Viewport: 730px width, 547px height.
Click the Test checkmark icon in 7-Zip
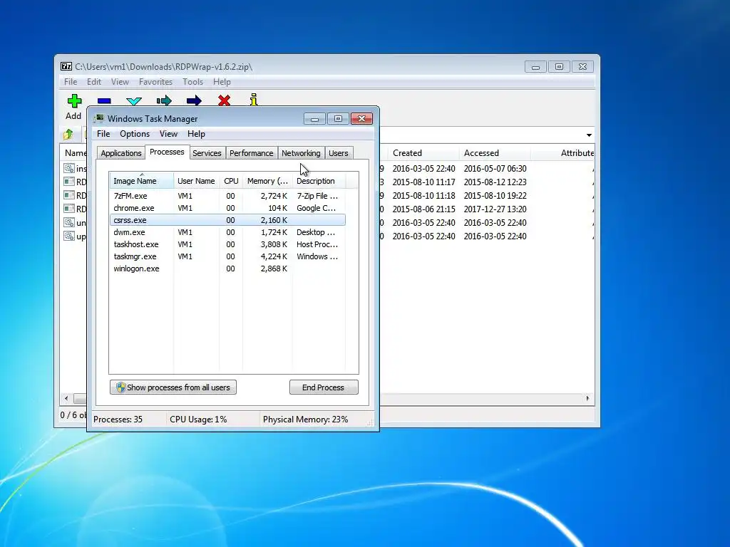pos(134,101)
